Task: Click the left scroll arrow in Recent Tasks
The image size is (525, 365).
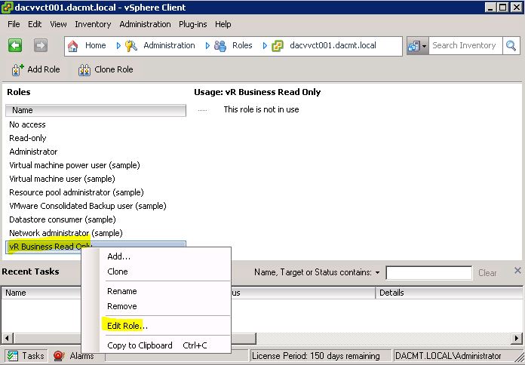Action: [7, 338]
